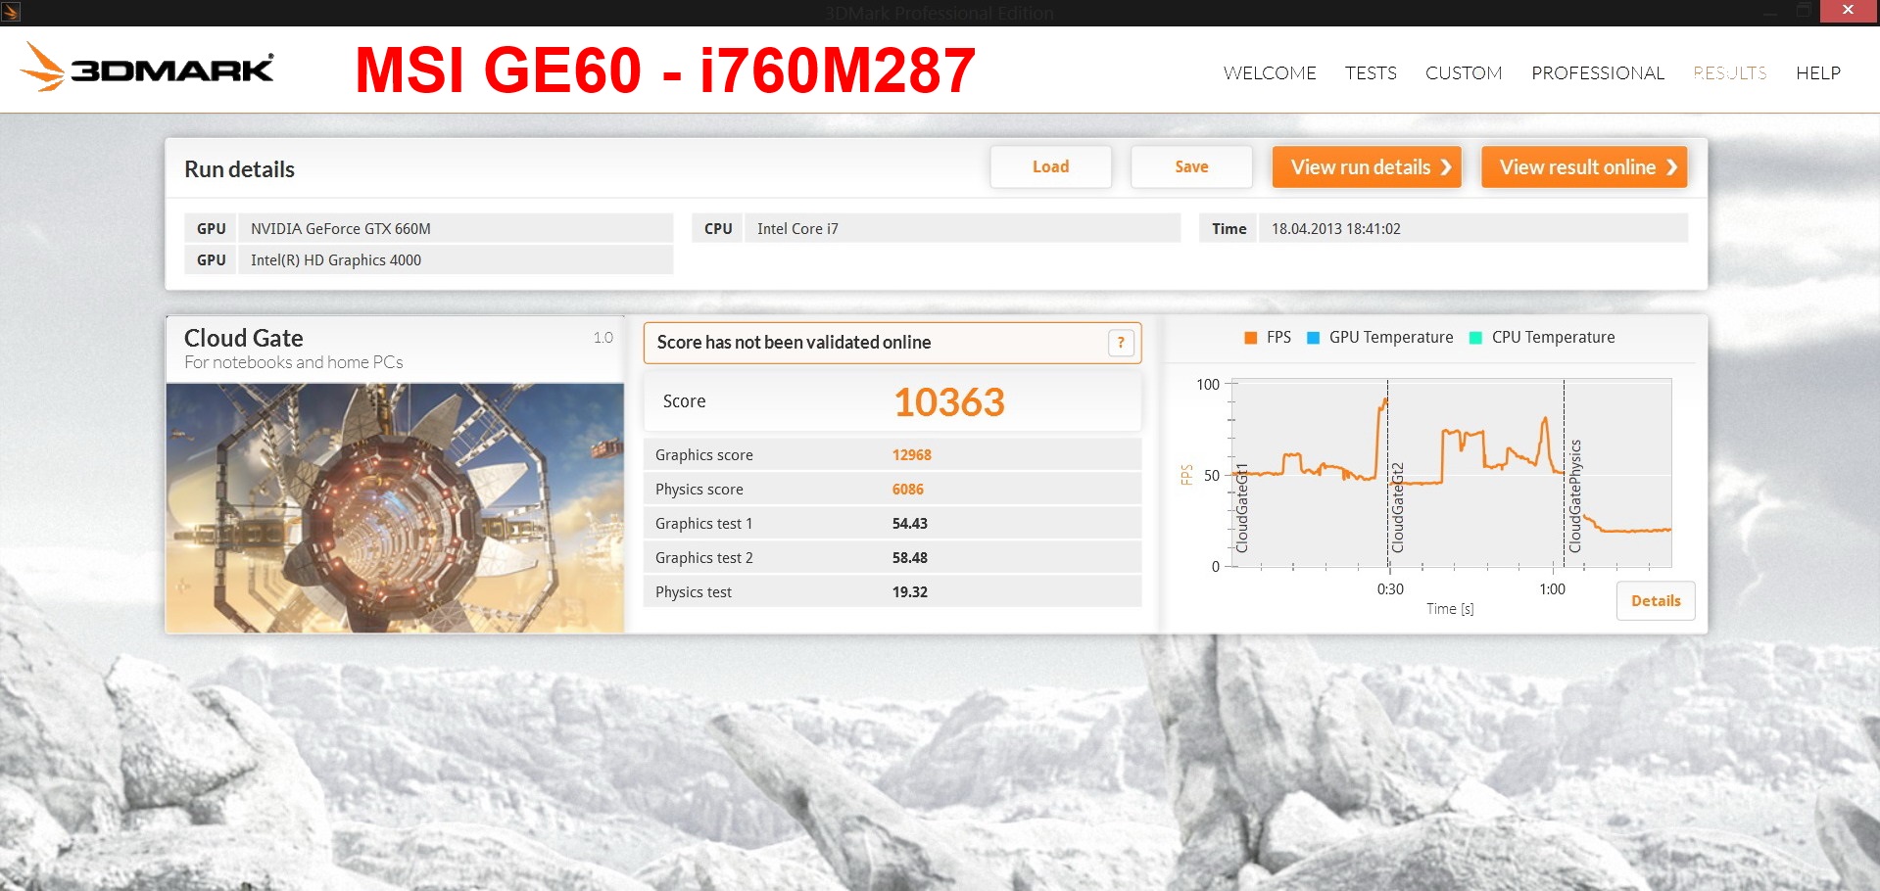Click Graphics score value 12968
This screenshot has height=891, width=1880.
911,455
